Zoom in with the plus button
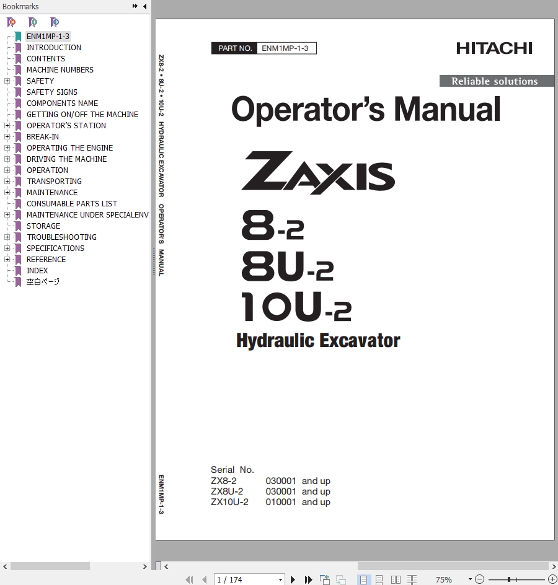The height and width of the screenshot is (585, 558). pos(553,579)
